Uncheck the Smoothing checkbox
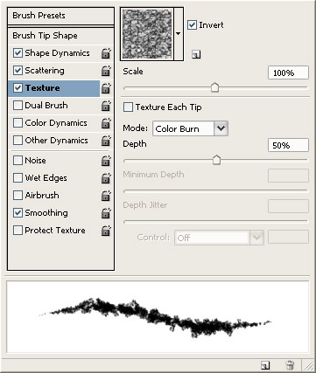The height and width of the screenshot is (373, 316). [x=18, y=213]
